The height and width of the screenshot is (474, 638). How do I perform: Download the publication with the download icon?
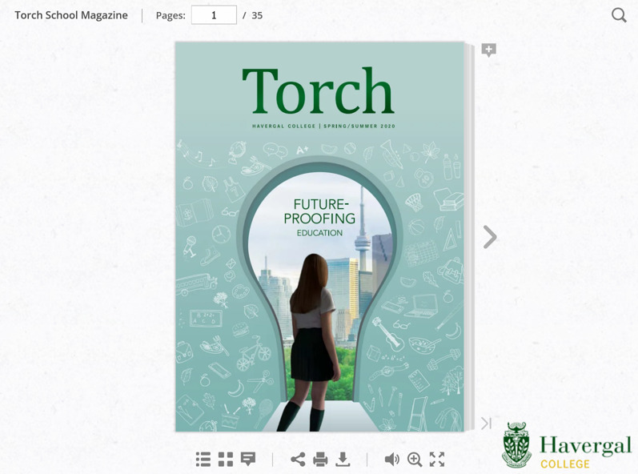[343, 460]
